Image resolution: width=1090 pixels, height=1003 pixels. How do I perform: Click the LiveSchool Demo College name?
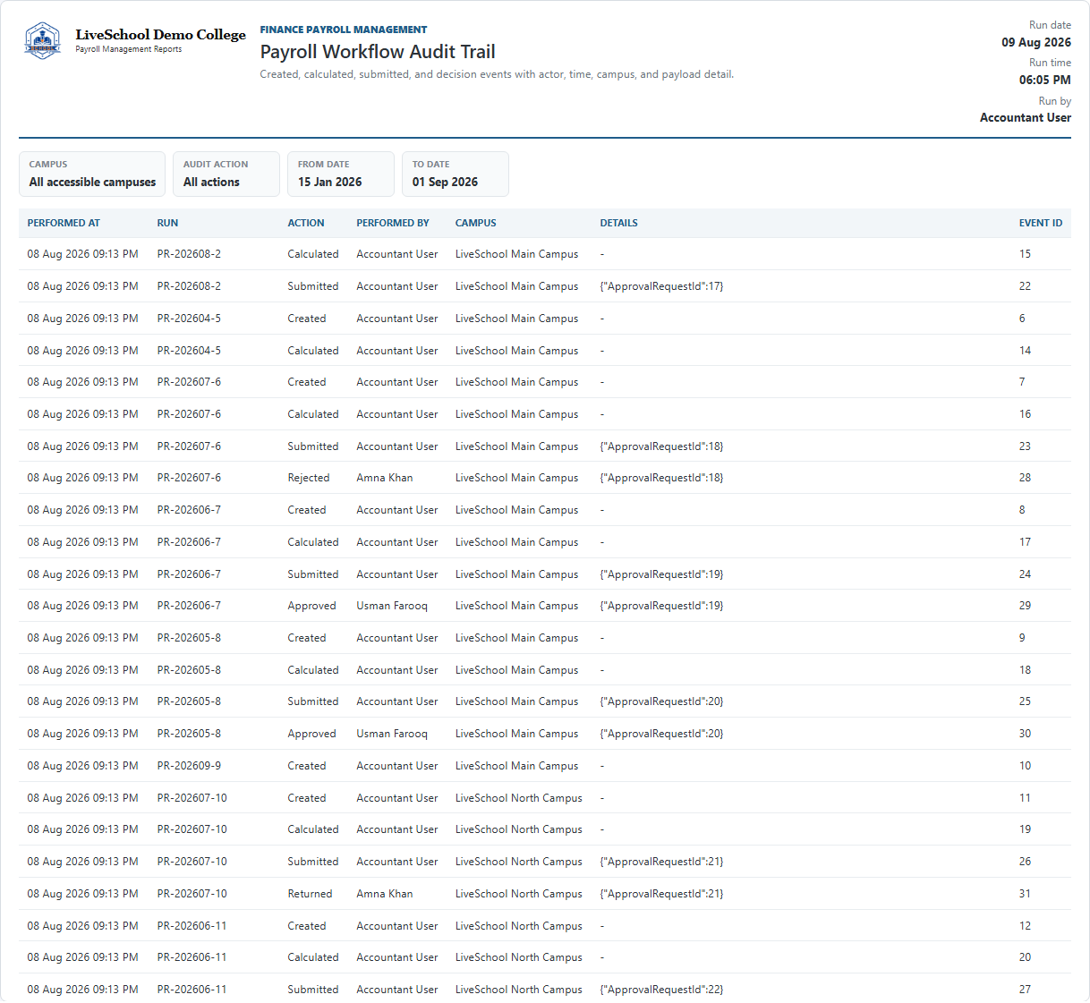[161, 35]
